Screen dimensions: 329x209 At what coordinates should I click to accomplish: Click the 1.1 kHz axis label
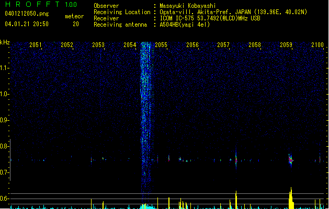coord(4,68)
